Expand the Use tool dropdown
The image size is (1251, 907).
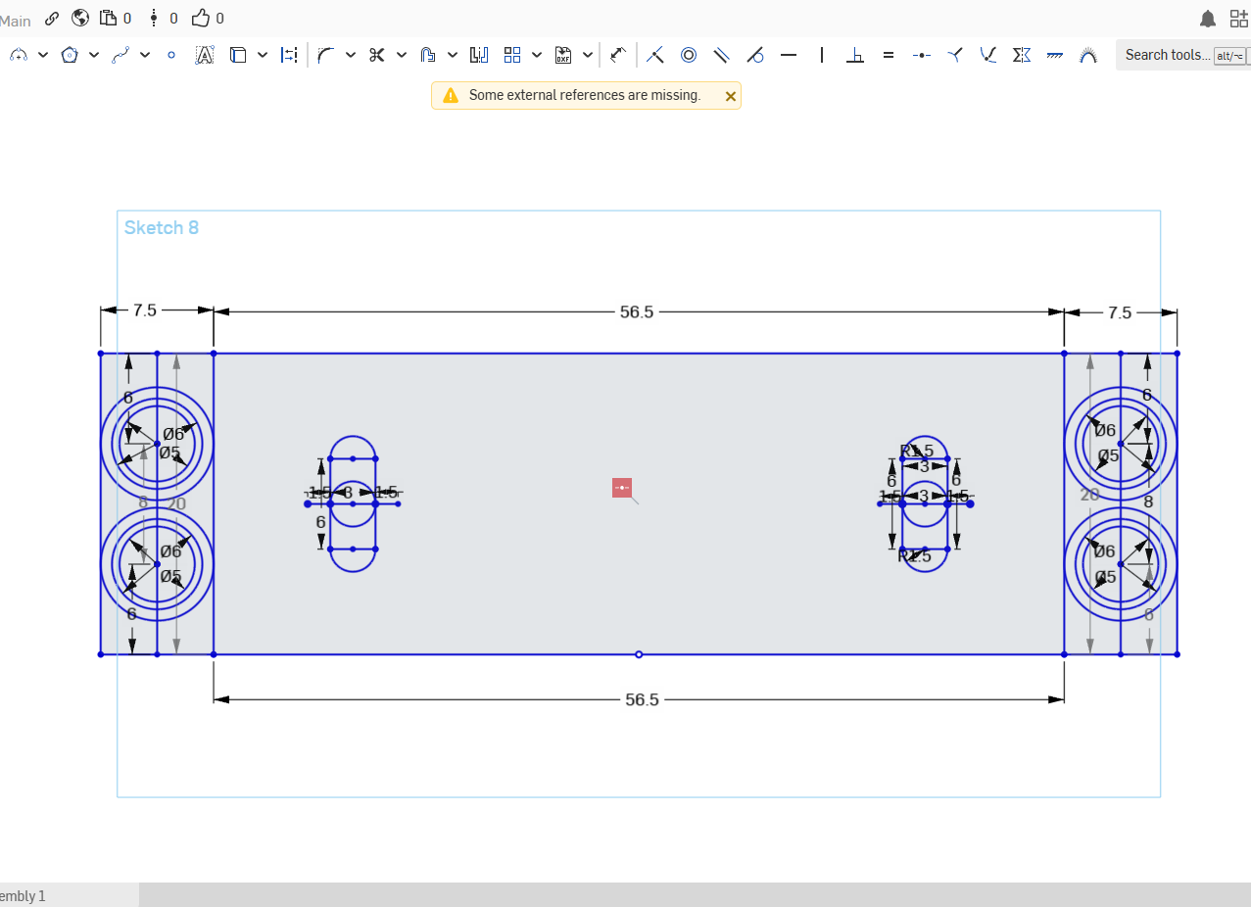tap(263, 55)
